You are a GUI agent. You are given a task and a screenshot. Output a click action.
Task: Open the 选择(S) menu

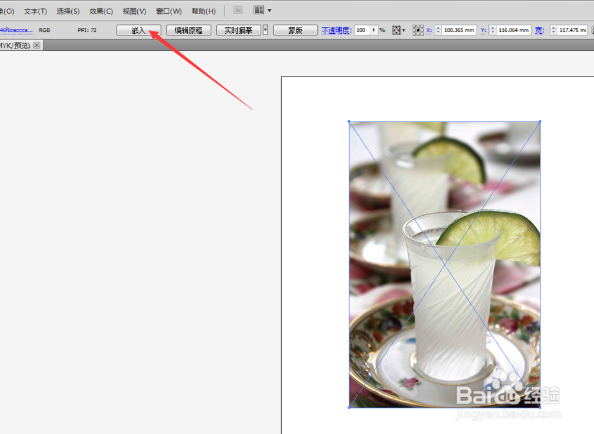point(68,11)
